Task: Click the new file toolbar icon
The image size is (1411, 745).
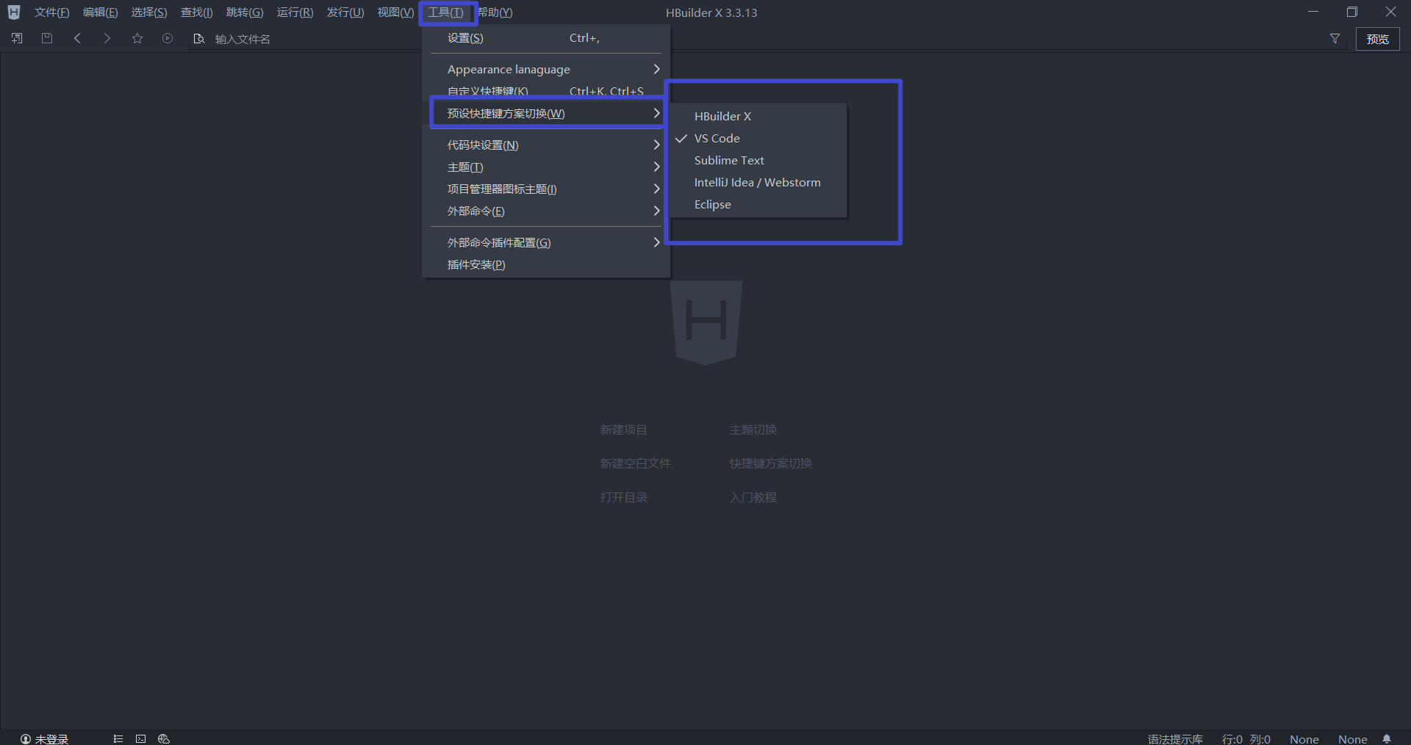Action: click(x=17, y=38)
